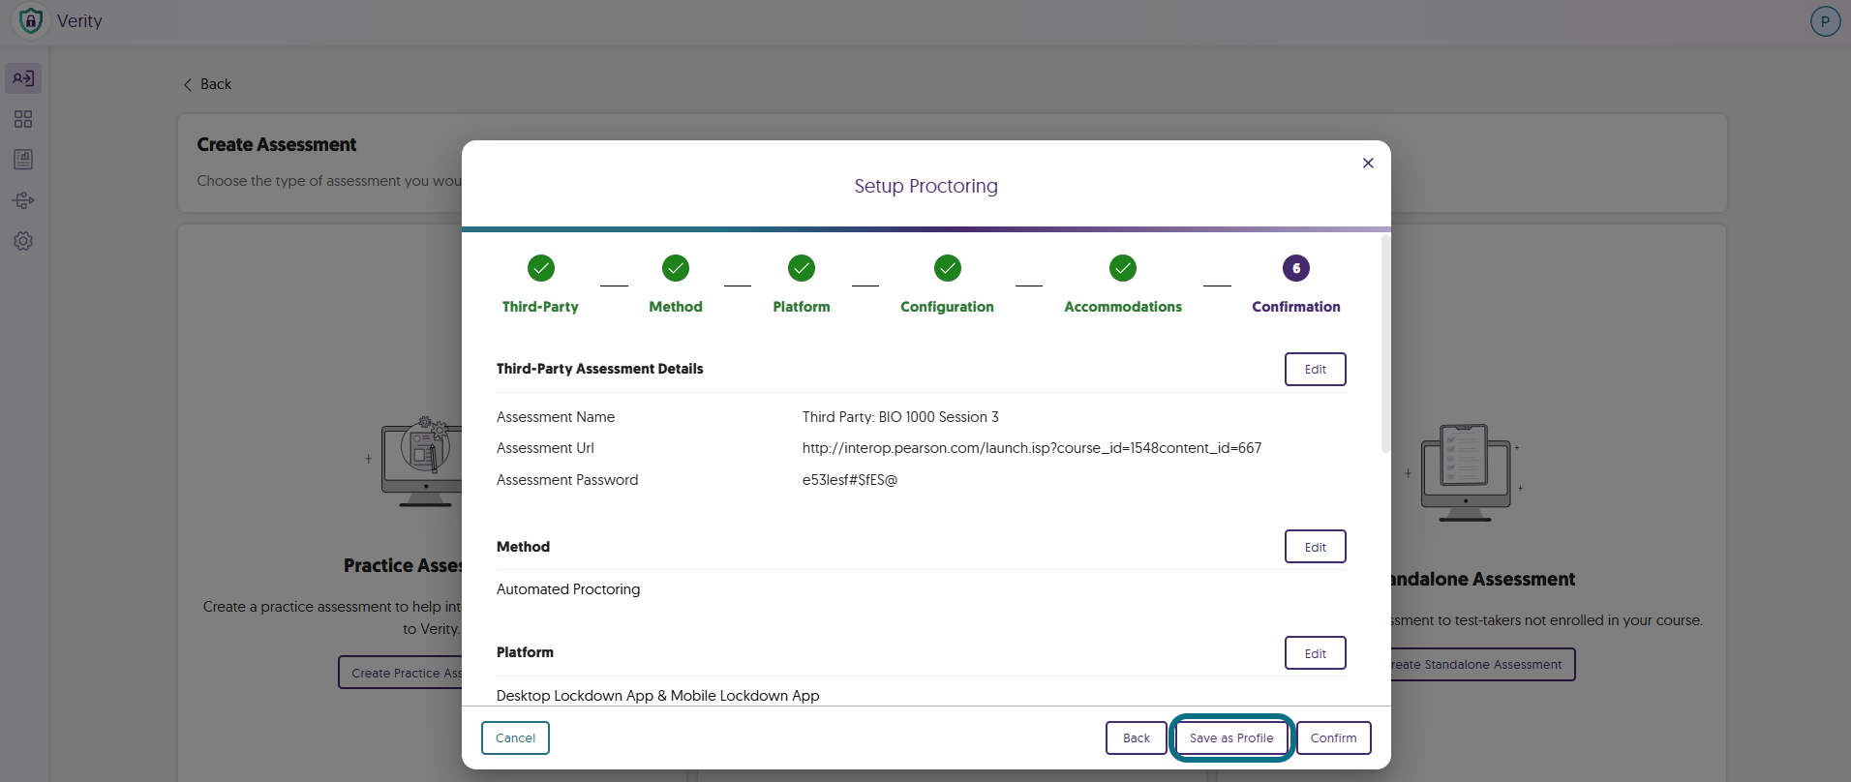Select the Configuration step label
The image size is (1851, 782).
[x=947, y=307]
